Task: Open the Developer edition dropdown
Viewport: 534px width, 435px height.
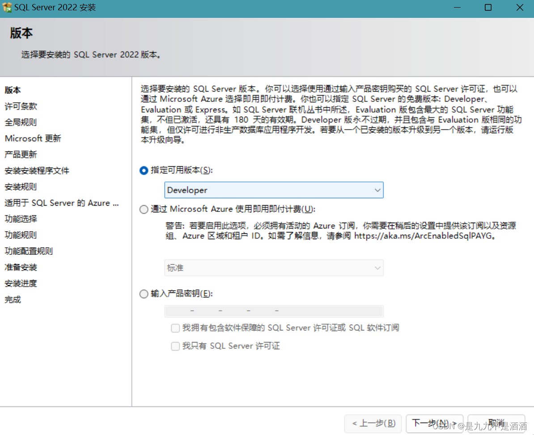Action: (x=274, y=190)
